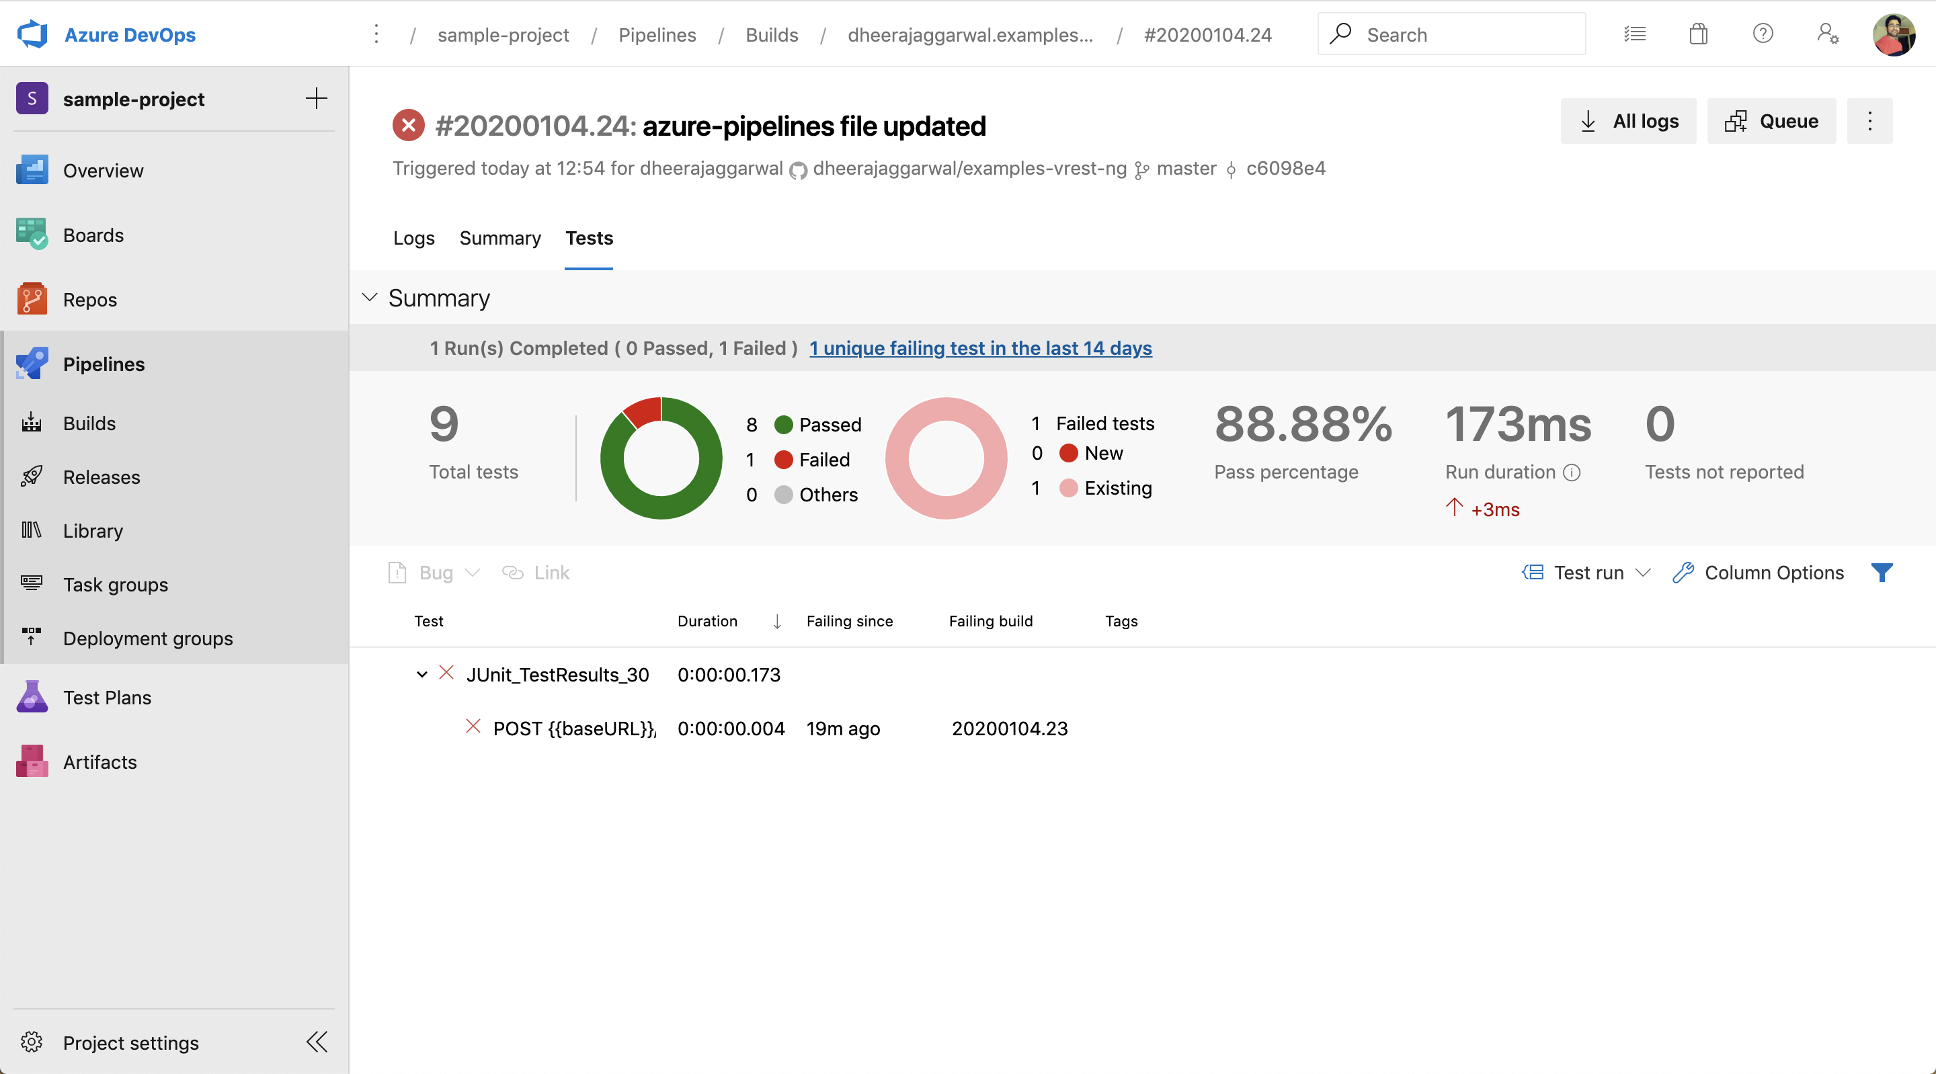Click the master branch label
Viewport: 1936px width, 1074px height.
[1186, 168]
